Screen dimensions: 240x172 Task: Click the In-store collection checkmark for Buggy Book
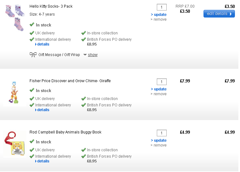point(83,150)
